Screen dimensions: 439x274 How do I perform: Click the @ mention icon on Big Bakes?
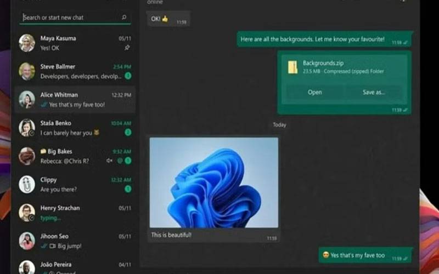(120, 161)
